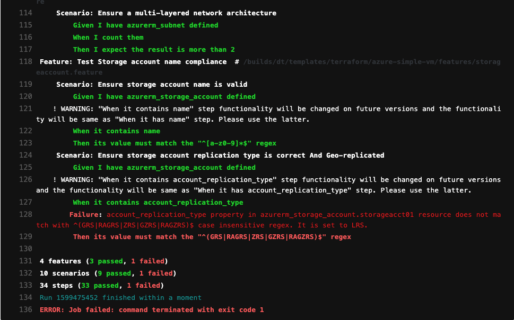Click line number 134

(x=25, y=298)
